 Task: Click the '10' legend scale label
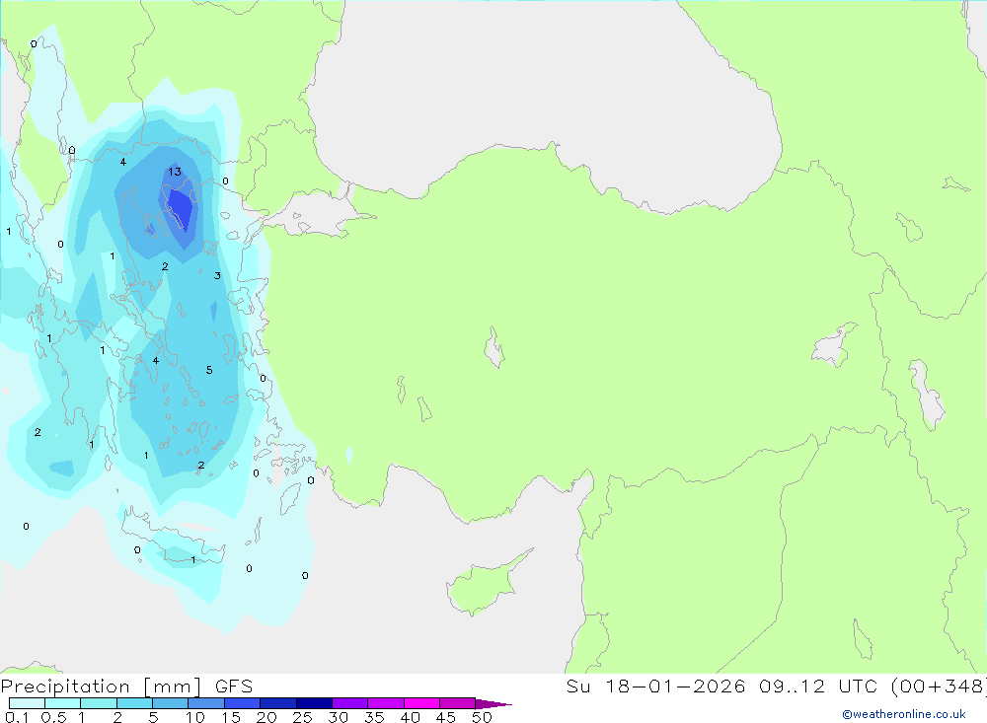[x=195, y=717]
